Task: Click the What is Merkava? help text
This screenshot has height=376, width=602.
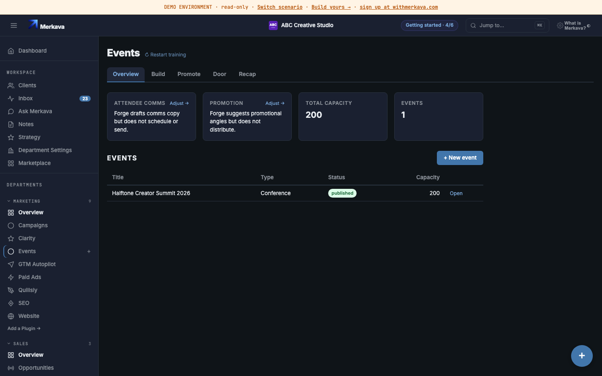Action: tap(575, 26)
